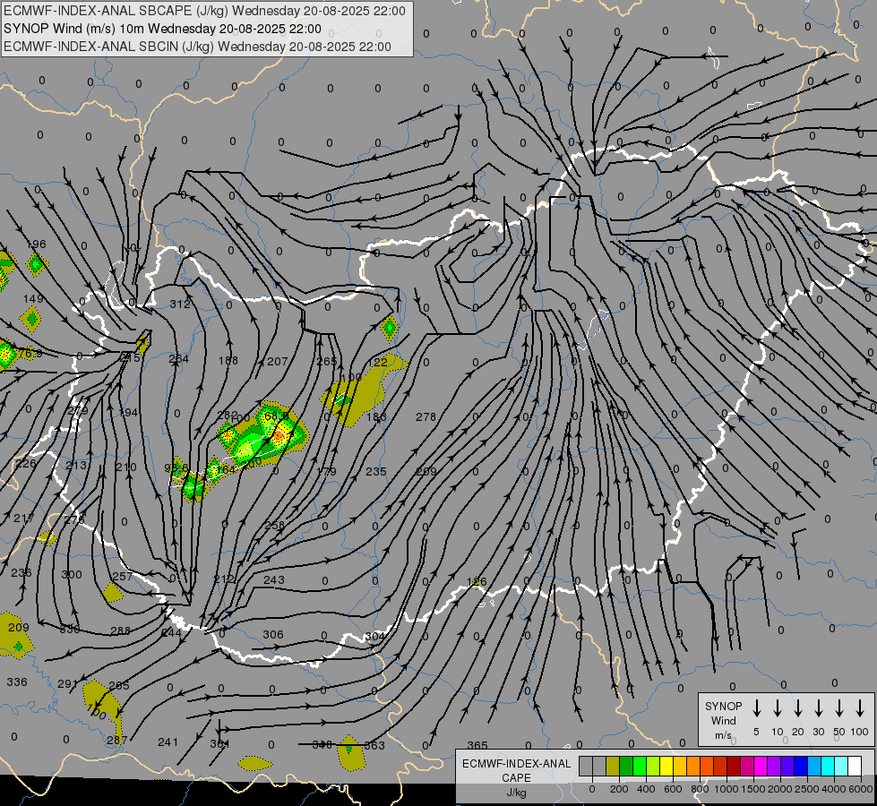Select the olive CAPE legend swatch
Image resolution: width=877 pixels, height=806 pixels.
tap(613, 766)
